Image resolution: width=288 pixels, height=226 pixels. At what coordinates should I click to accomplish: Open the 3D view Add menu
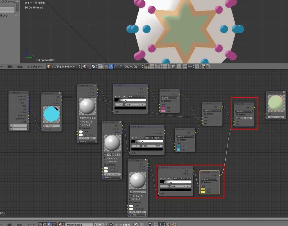click(x=20, y=66)
